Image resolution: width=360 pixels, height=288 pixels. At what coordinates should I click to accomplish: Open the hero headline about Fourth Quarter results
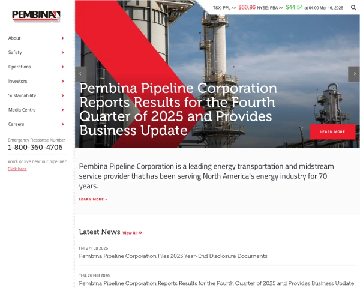[178, 109]
